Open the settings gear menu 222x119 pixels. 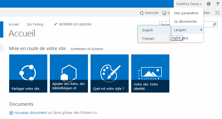pyautogui.click(x=209, y=4)
